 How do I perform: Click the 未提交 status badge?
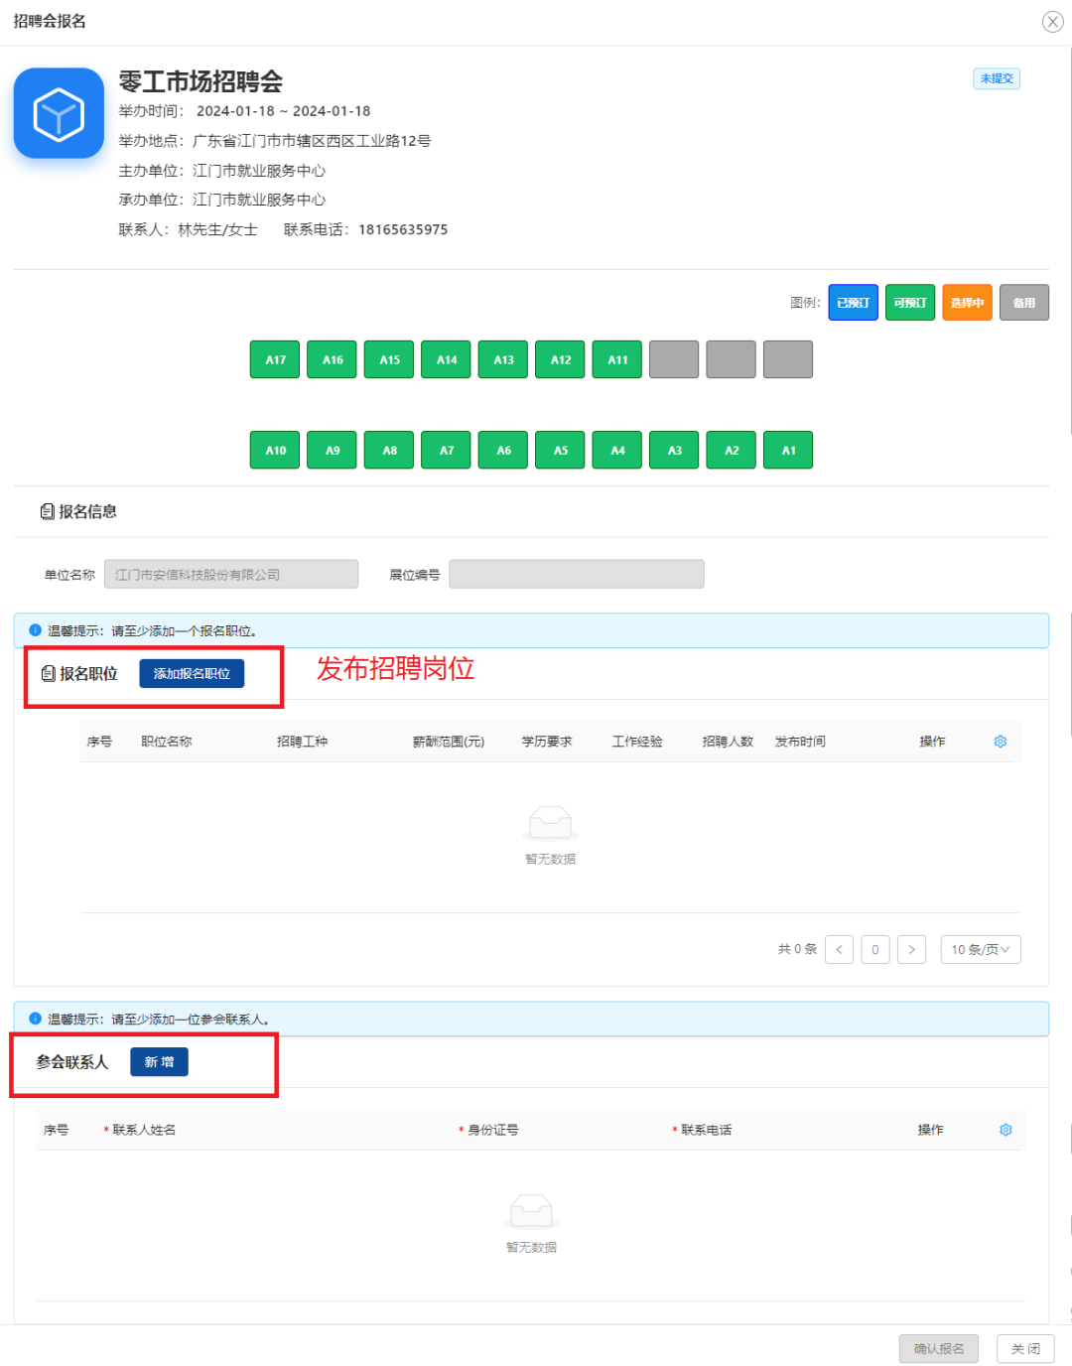tap(996, 78)
